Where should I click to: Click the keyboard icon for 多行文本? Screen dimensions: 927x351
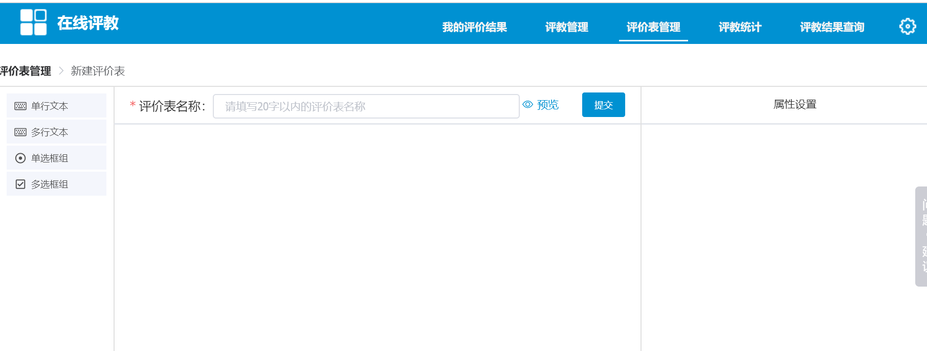pyautogui.click(x=20, y=132)
